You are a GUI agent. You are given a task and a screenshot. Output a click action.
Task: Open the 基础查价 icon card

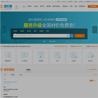click(x=8, y=57)
